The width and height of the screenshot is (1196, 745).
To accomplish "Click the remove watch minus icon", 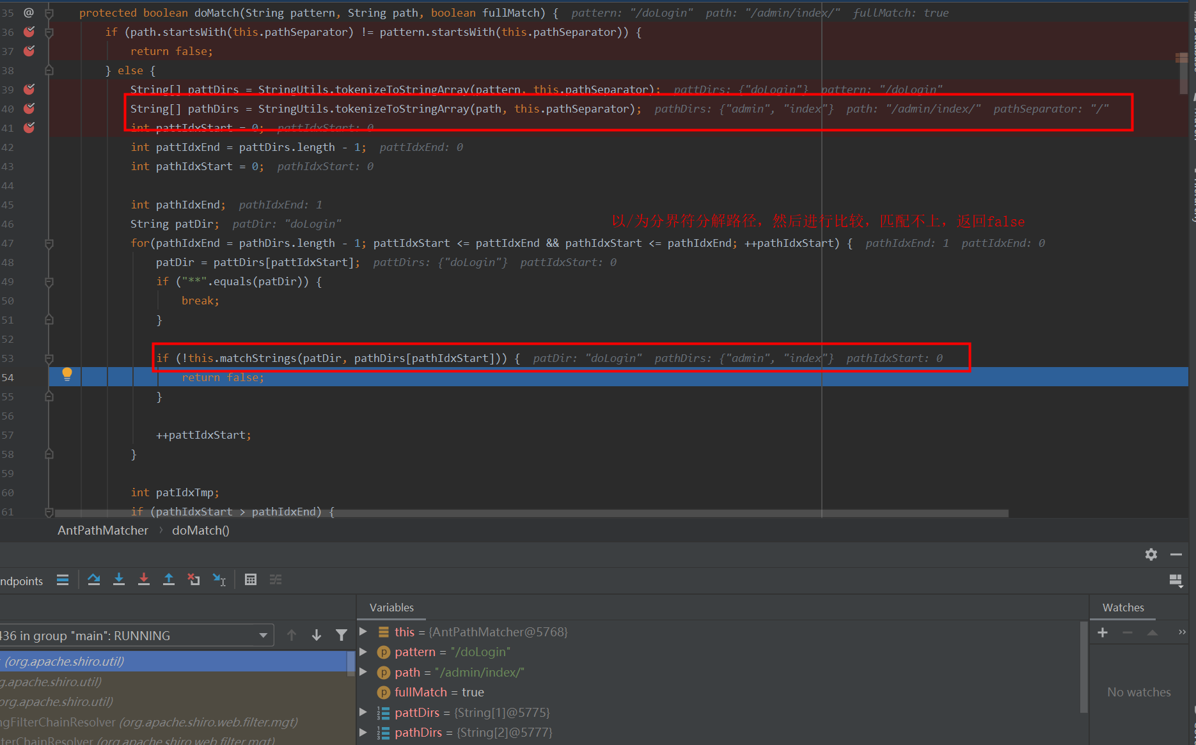I will [1128, 632].
